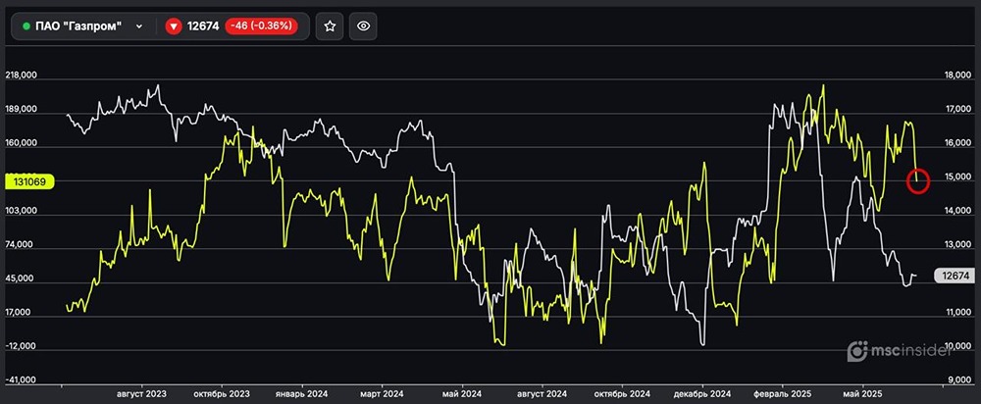Select март 2024 on time axis
The image size is (981, 404).
click(382, 394)
